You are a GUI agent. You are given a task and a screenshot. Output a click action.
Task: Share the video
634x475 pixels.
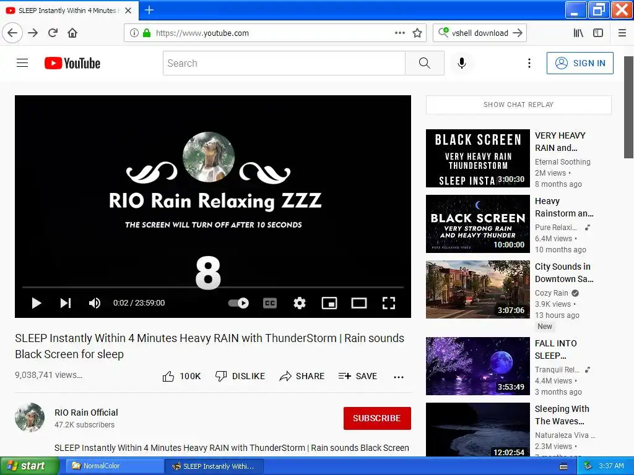point(302,377)
